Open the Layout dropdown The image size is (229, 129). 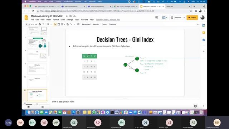click(96, 24)
